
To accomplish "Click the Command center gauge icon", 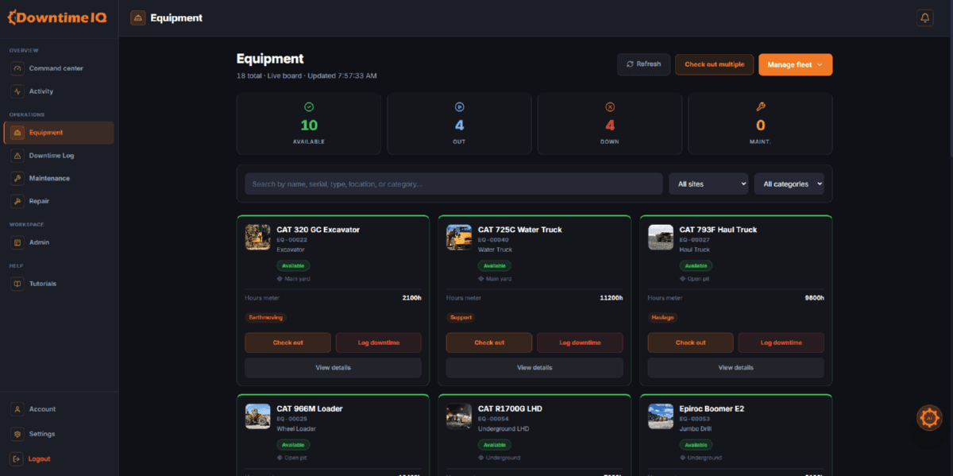I will pos(17,68).
